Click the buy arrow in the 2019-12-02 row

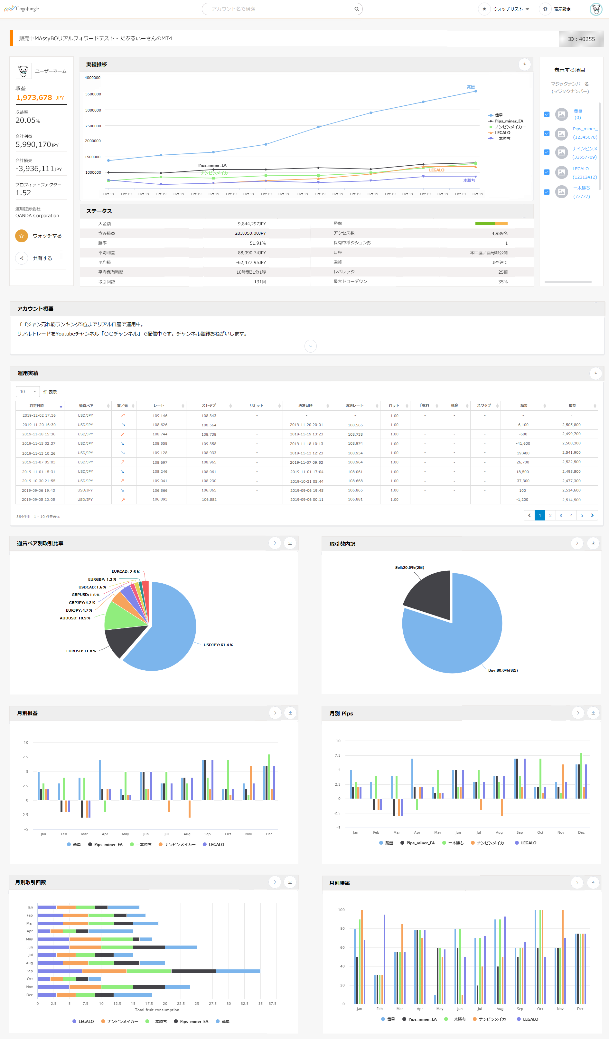(x=123, y=415)
